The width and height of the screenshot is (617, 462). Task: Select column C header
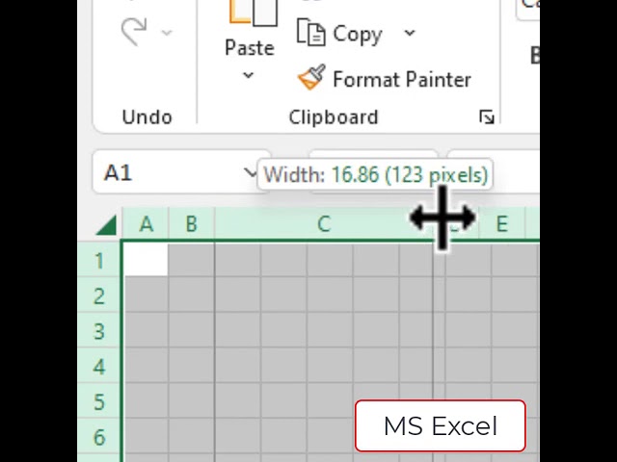[324, 224]
